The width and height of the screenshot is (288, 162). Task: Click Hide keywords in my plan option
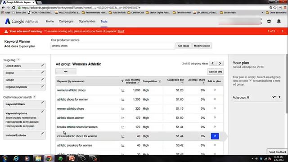(x=20, y=126)
